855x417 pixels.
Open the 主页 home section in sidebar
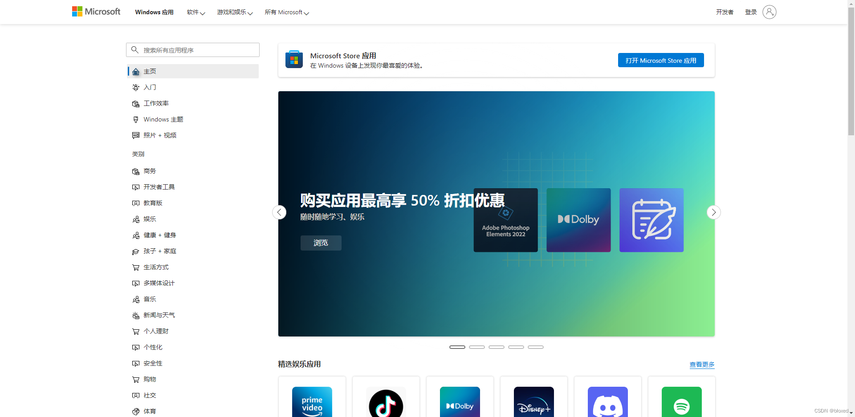tap(149, 71)
